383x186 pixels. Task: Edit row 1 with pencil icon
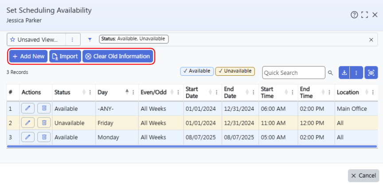pyautogui.click(x=28, y=108)
